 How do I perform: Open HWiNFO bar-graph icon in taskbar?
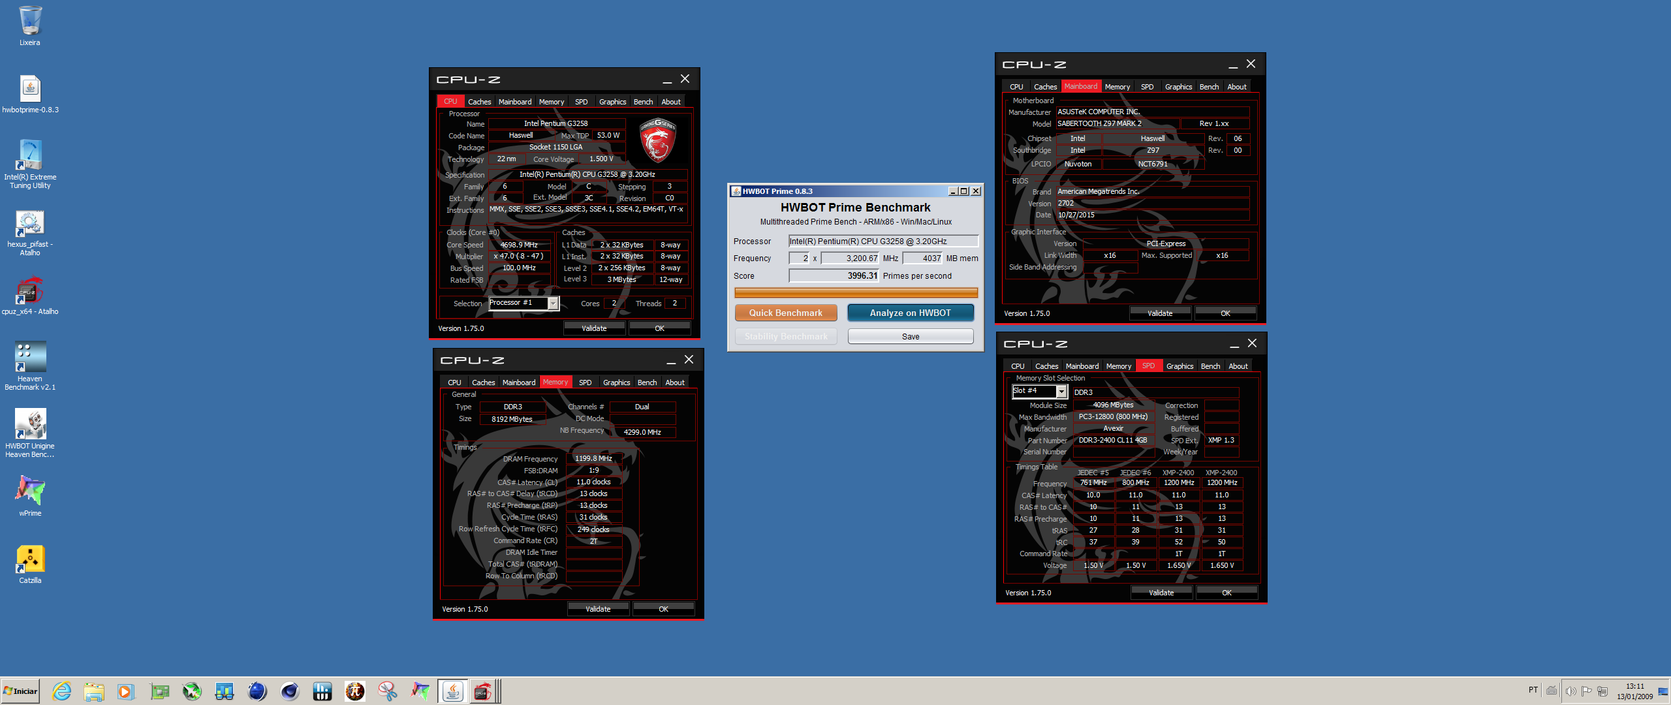coord(322,691)
